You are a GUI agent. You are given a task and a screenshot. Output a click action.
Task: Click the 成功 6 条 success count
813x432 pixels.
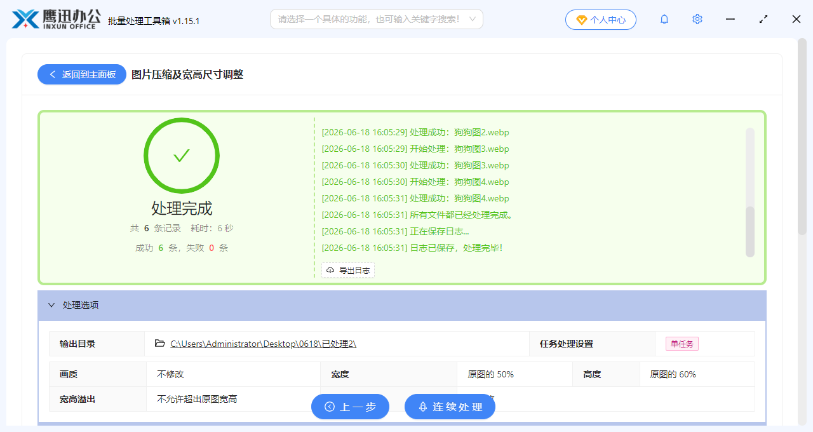tap(156, 248)
